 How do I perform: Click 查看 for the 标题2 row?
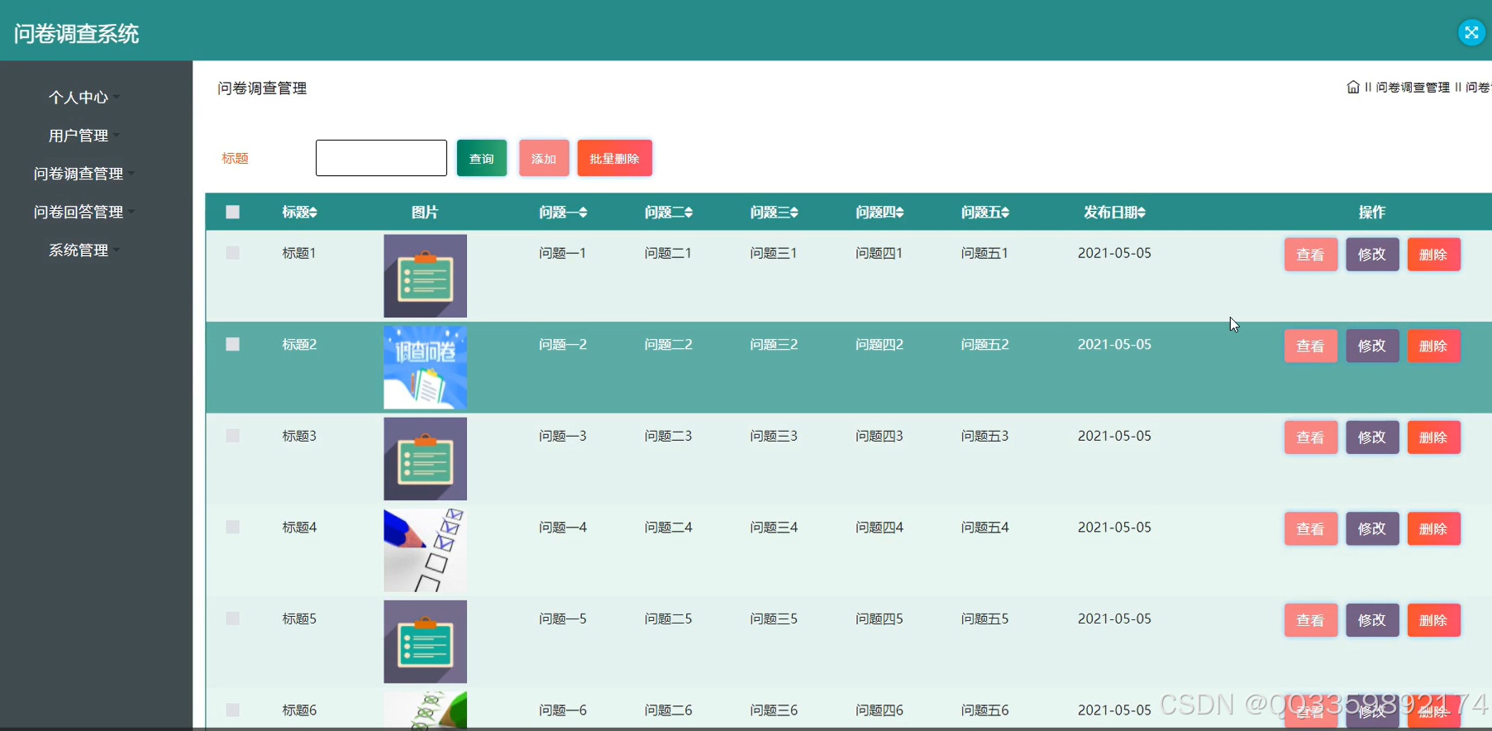[x=1310, y=346]
